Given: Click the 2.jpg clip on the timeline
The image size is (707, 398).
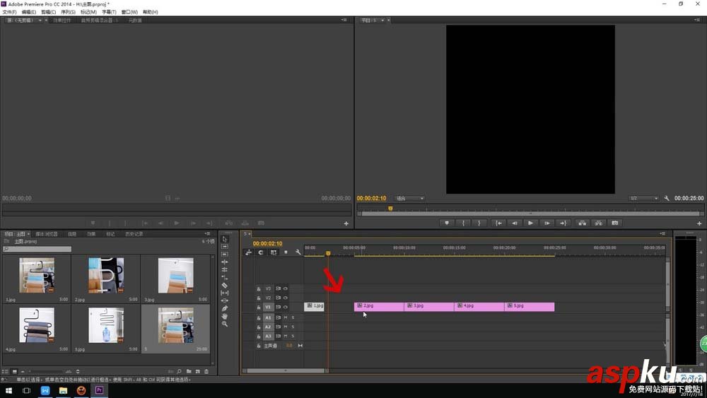Looking at the screenshot, I should [x=379, y=306].
